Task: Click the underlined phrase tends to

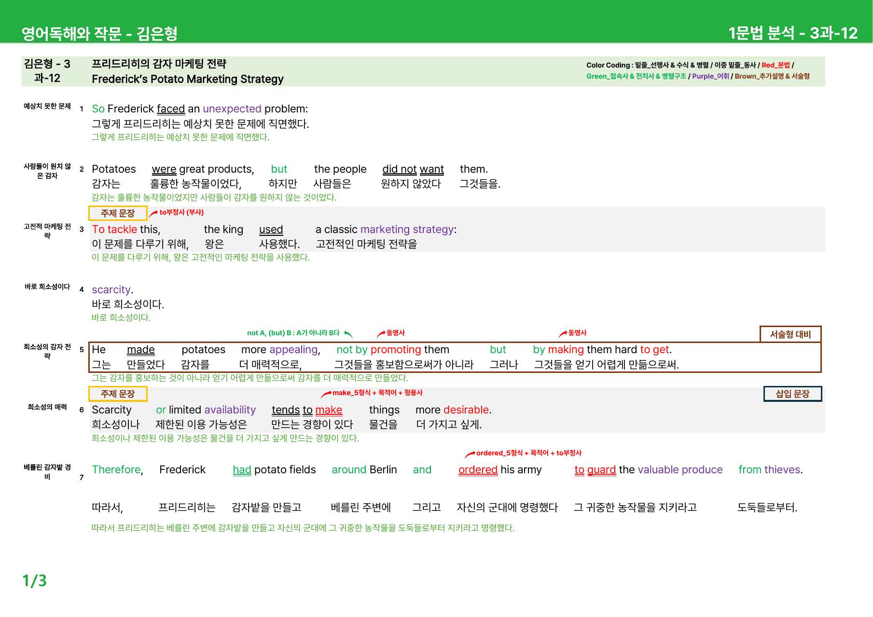Action: coord(292,410)
